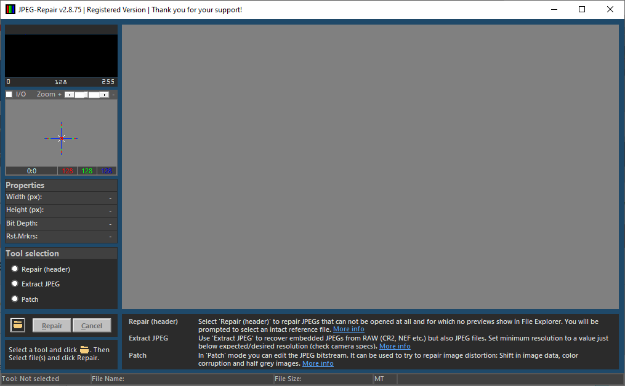625x386 pixels.
Task: Click the main gray image preview area
Action: coord(370,167)
